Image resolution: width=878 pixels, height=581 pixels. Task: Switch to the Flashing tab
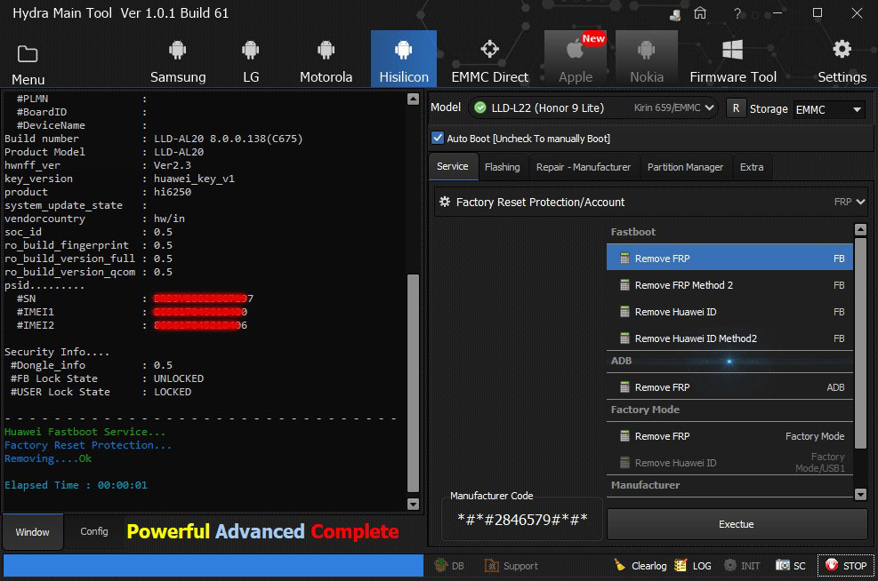503,167
